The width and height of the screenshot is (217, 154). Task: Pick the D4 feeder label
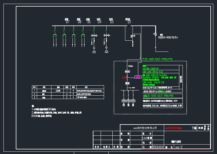[99, 22]
